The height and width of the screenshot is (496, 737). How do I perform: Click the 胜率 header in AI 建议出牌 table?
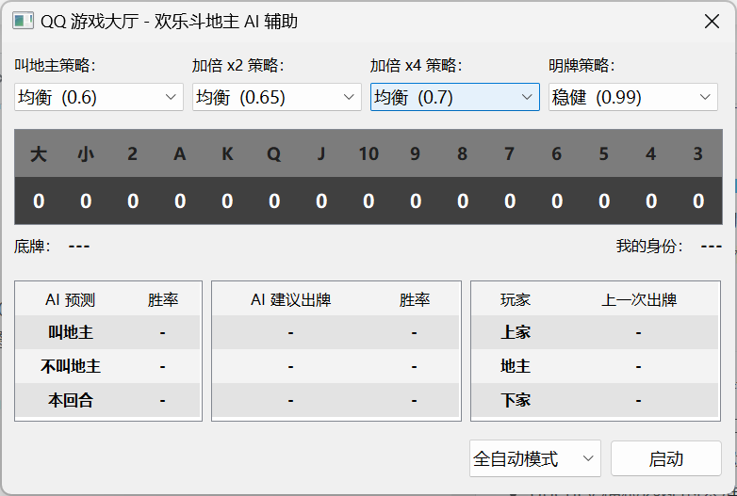[x=414, y=299]
